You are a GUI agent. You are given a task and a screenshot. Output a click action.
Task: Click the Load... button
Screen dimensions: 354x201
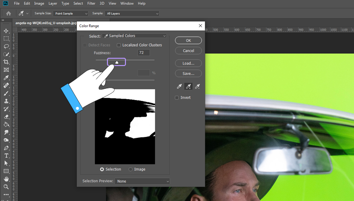188,63
